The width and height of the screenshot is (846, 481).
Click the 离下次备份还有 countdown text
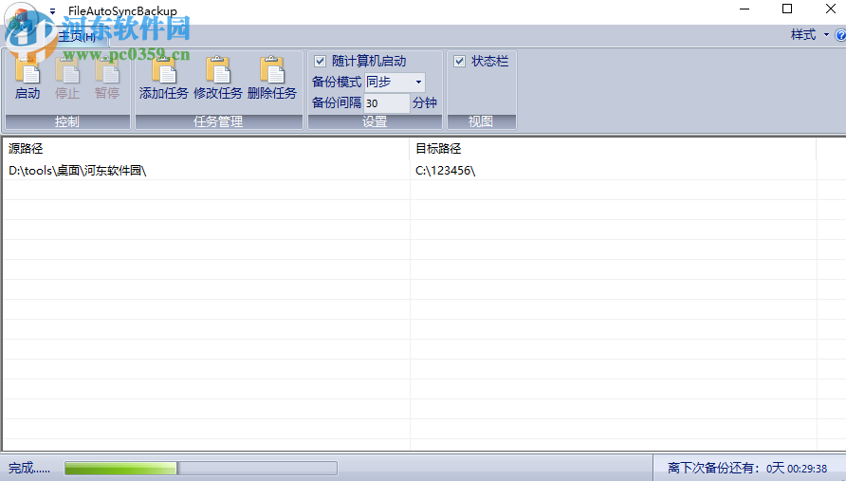click(x=747, y=468)
